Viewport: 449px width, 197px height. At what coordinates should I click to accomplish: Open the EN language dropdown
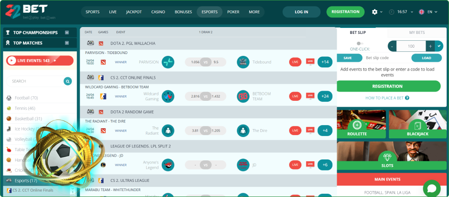[x=433, y=12]
